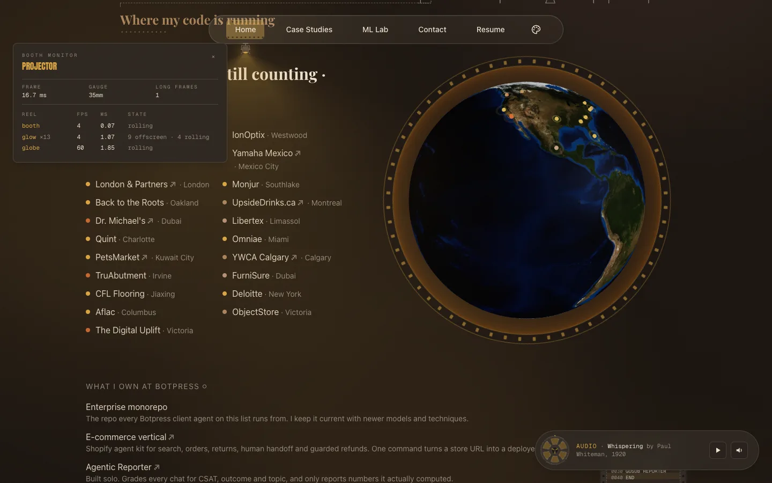This screenshot has width=772, height=483.
Task: Open the Resume nav item
Action: coord(491,30)
